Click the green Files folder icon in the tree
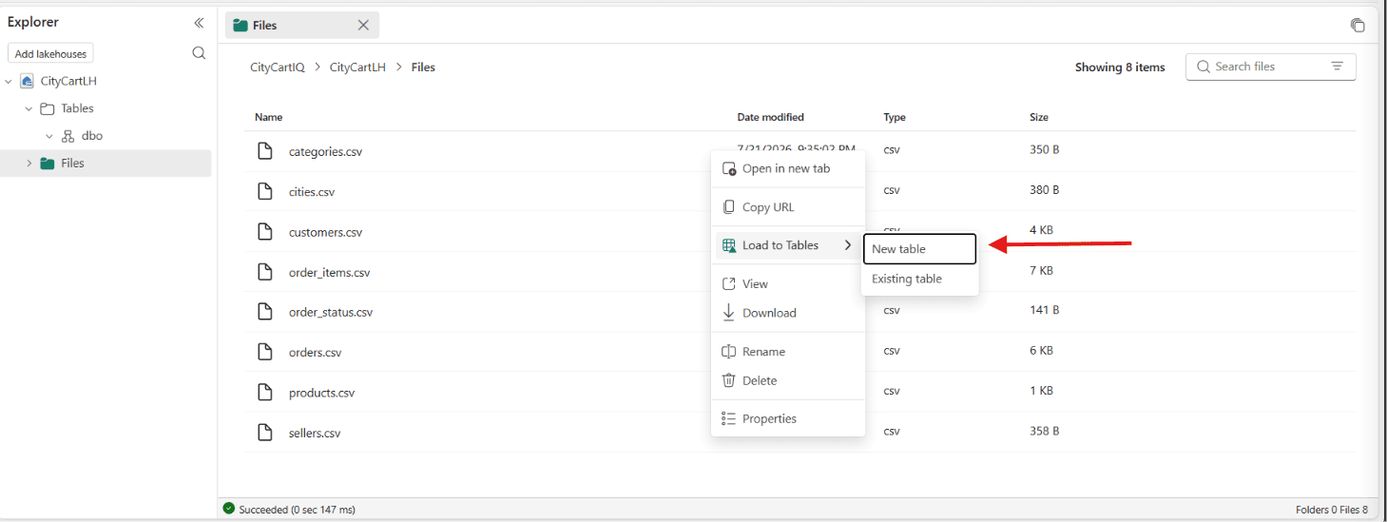Screen dimensions: 1387x522 click(x=47, y=164)
